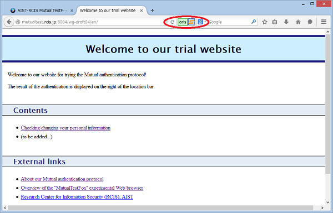Close the AIST-RCIS MutualTestFox tab
Image resolution: width=333 pixels, height=213 pixels.
[72, 11]
